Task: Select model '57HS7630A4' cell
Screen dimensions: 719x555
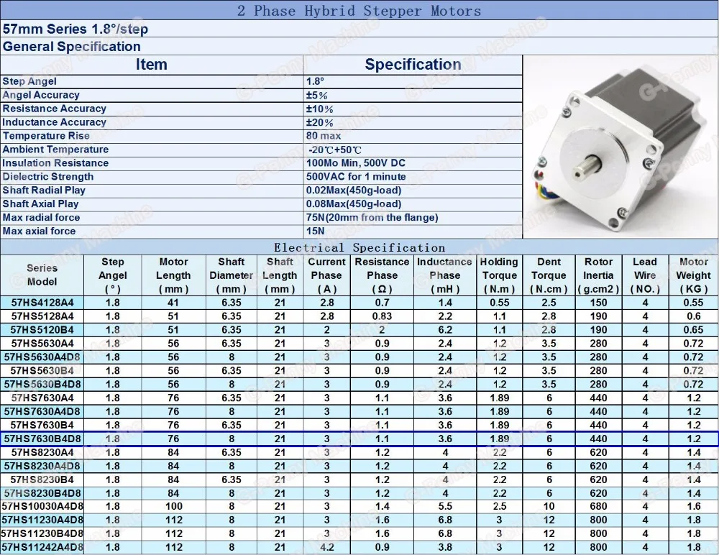Action: pos(42,398)
